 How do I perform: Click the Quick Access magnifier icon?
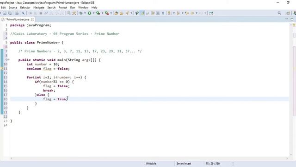pyautogui.click(x=279, y=13)
